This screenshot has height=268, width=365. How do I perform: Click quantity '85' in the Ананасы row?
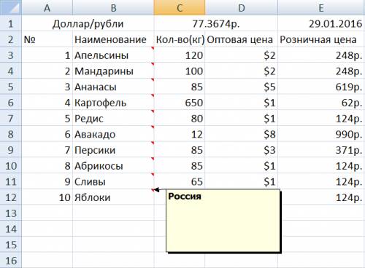tap(180, 87)
